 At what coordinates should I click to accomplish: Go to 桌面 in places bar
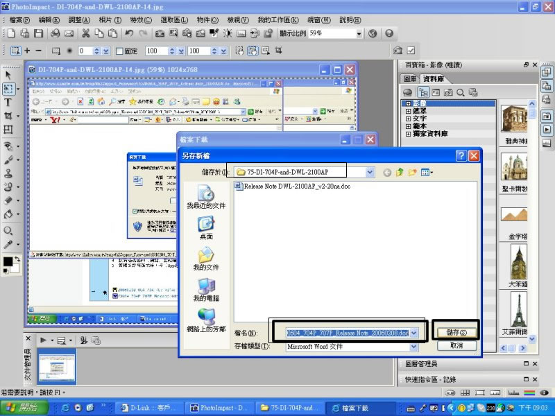(206, 228)
